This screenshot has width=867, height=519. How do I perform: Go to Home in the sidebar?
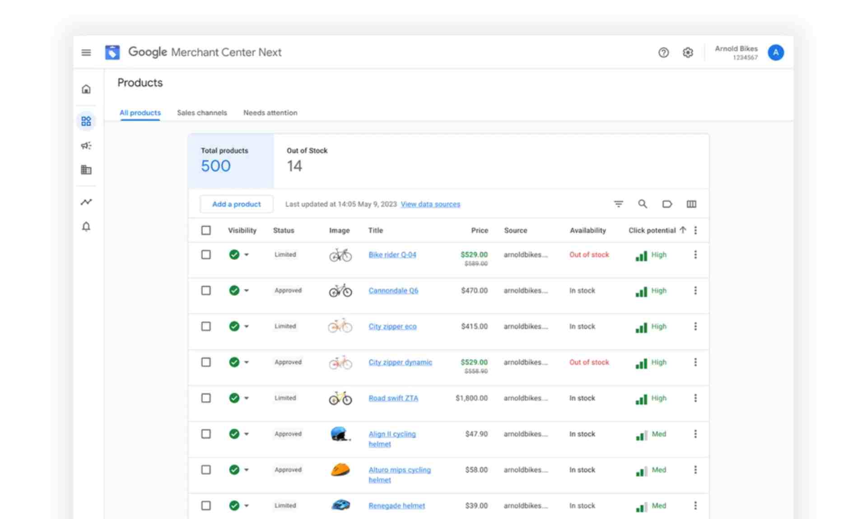tap(86, 89)
